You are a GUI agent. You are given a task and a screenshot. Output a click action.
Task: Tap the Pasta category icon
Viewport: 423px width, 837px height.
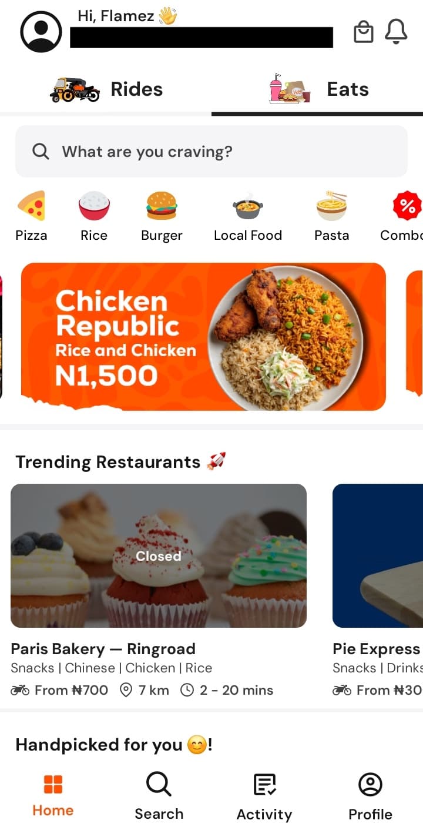pyautogui.click(x=331, y=207)
